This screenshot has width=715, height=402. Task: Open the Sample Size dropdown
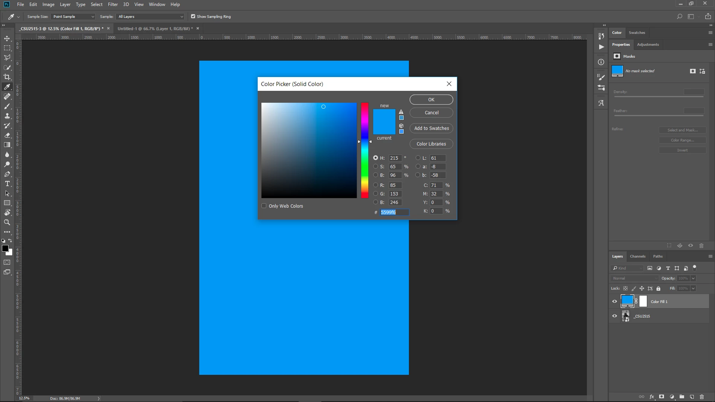tap(73, 16)
